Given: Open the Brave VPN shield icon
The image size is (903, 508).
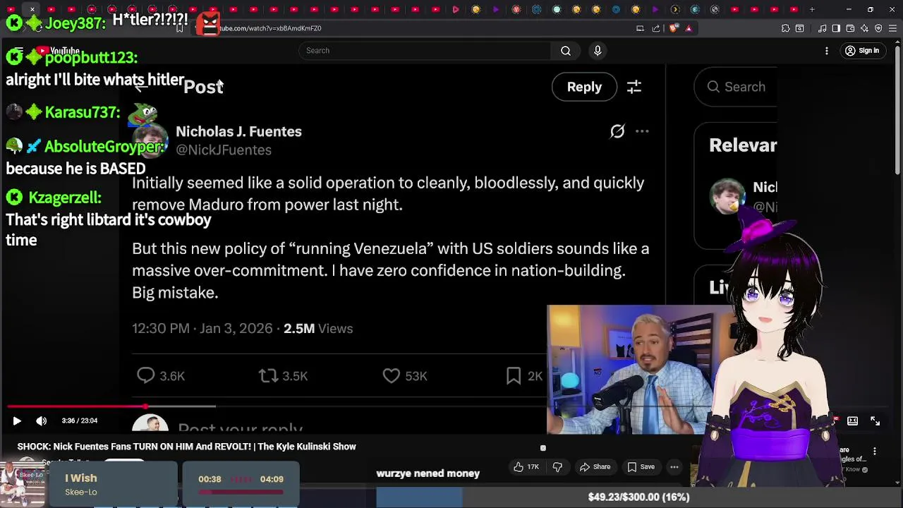Looking at the screenshot, I should [x=878, y=28].
